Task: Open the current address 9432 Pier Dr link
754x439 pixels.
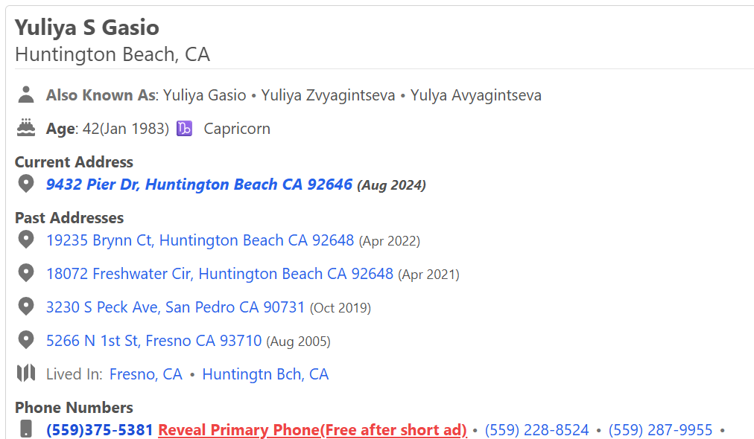Action: click(x=199, y=185)
